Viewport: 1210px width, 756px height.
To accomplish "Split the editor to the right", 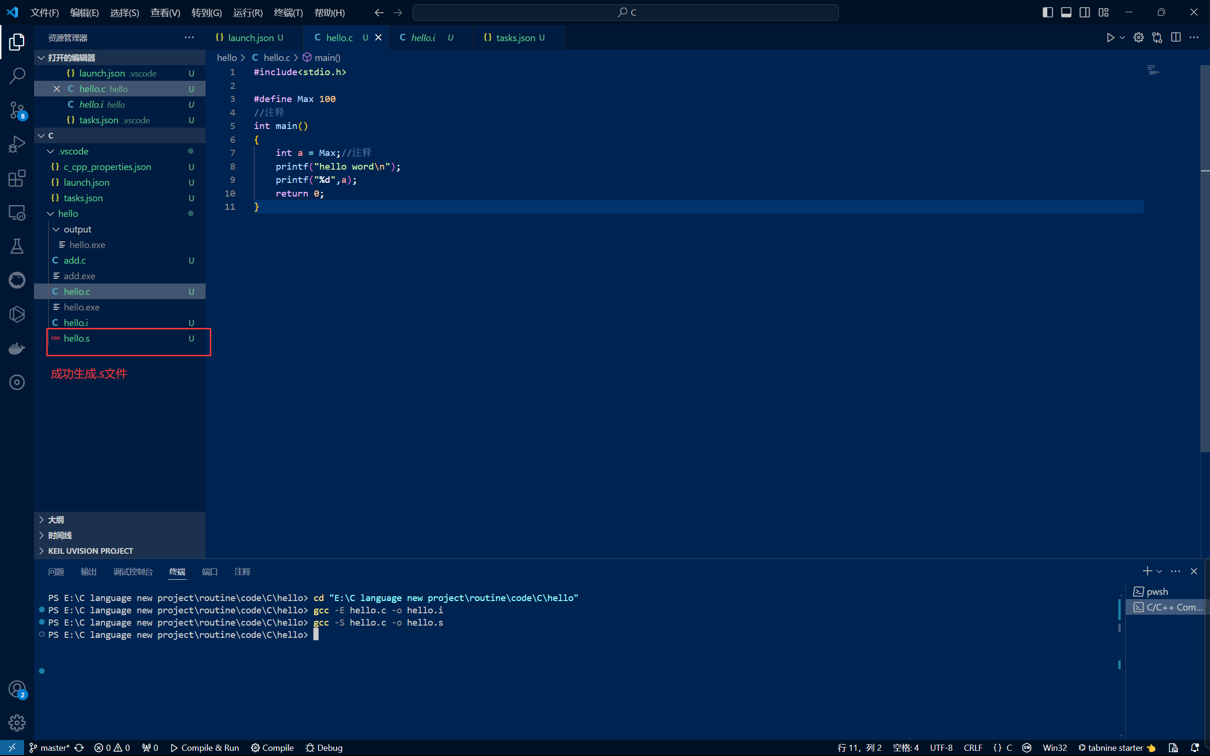I will 1176,37.
